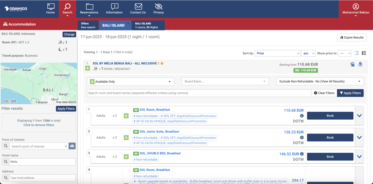Open the asc sort order dropdown
373x184 pixels.
[308, 53]
